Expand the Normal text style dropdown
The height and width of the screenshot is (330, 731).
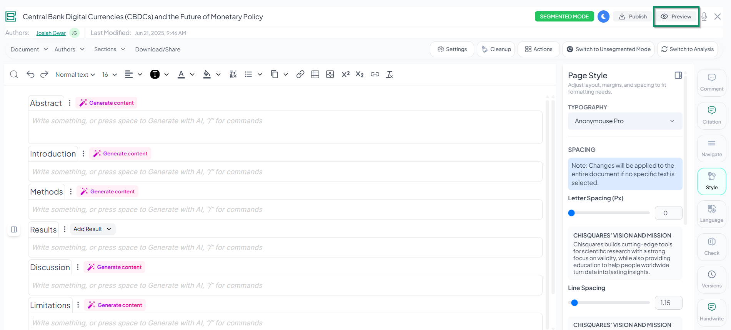coord(75,74)
